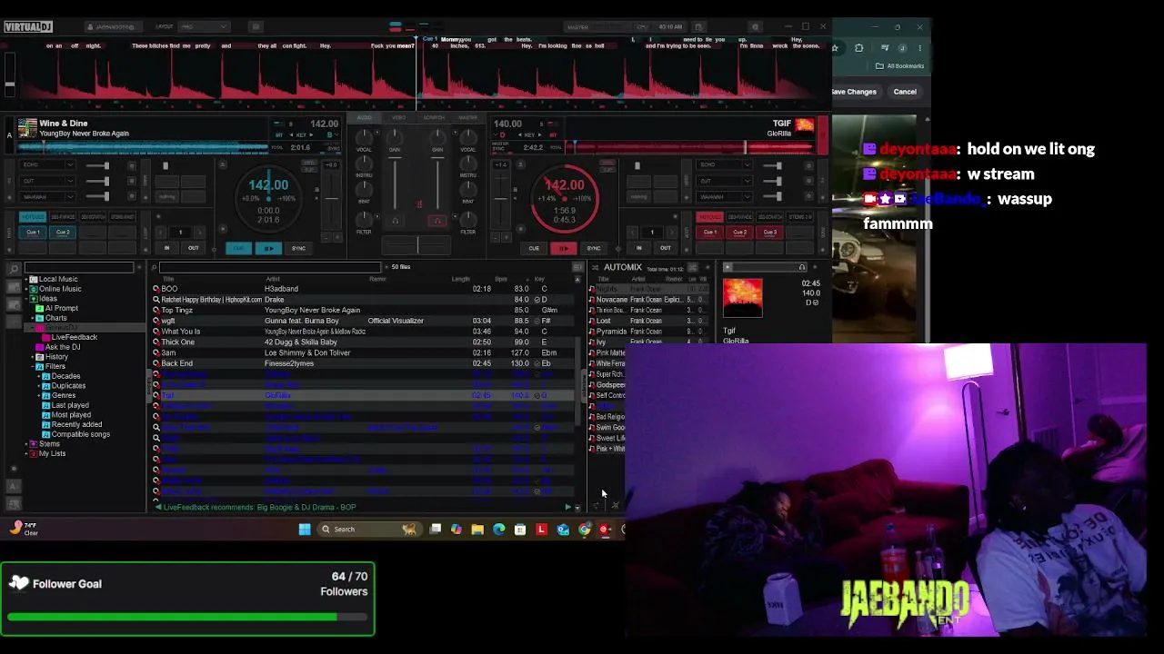Click the folder search input field

point(79,268)
